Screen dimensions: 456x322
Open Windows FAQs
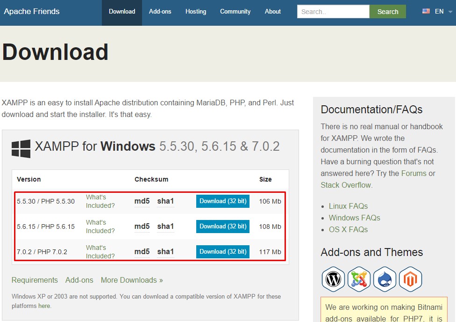(x=355, y=218)
